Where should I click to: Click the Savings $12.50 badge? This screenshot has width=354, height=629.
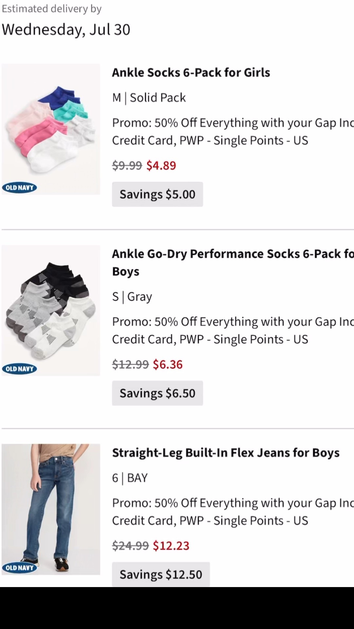click(161, 574)
